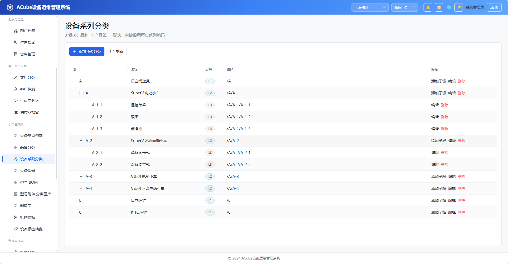This screenshot has height=264, width=508.
Task: Click the L2 tag in row A-2
Action: [x=210, y=141]
